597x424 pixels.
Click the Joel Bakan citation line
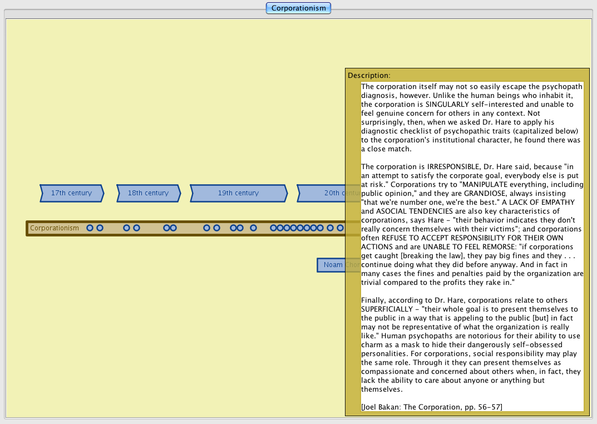coord(431,407)
